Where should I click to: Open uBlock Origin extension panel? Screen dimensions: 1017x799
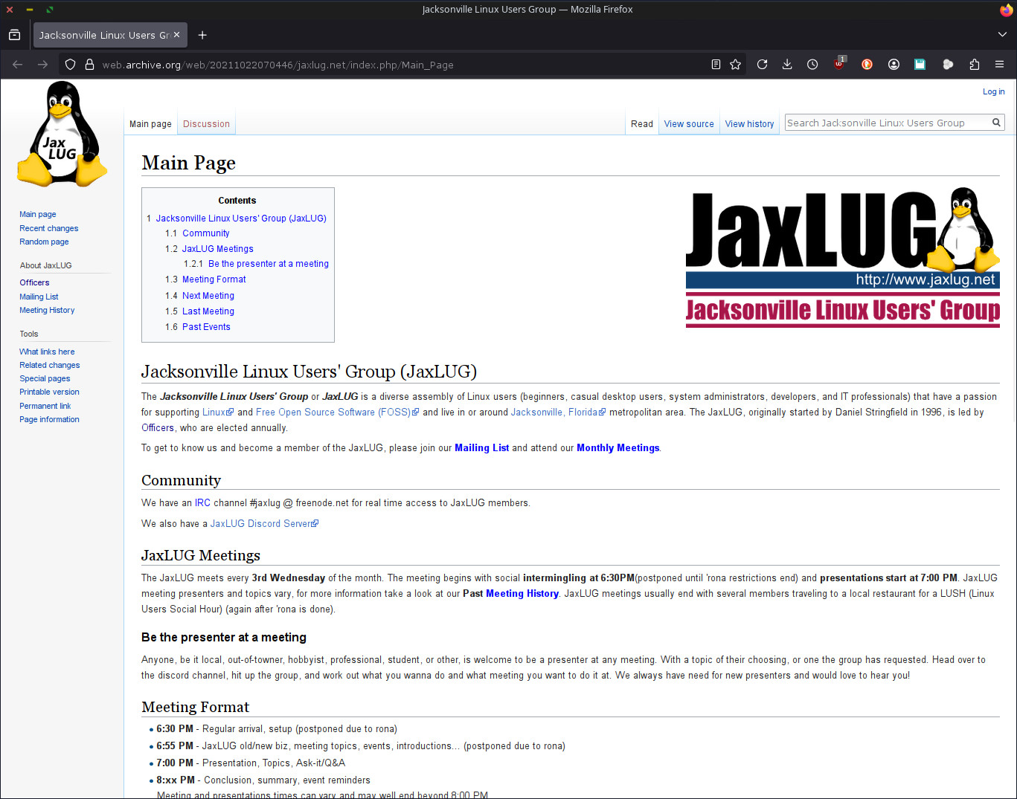[839, 64]
